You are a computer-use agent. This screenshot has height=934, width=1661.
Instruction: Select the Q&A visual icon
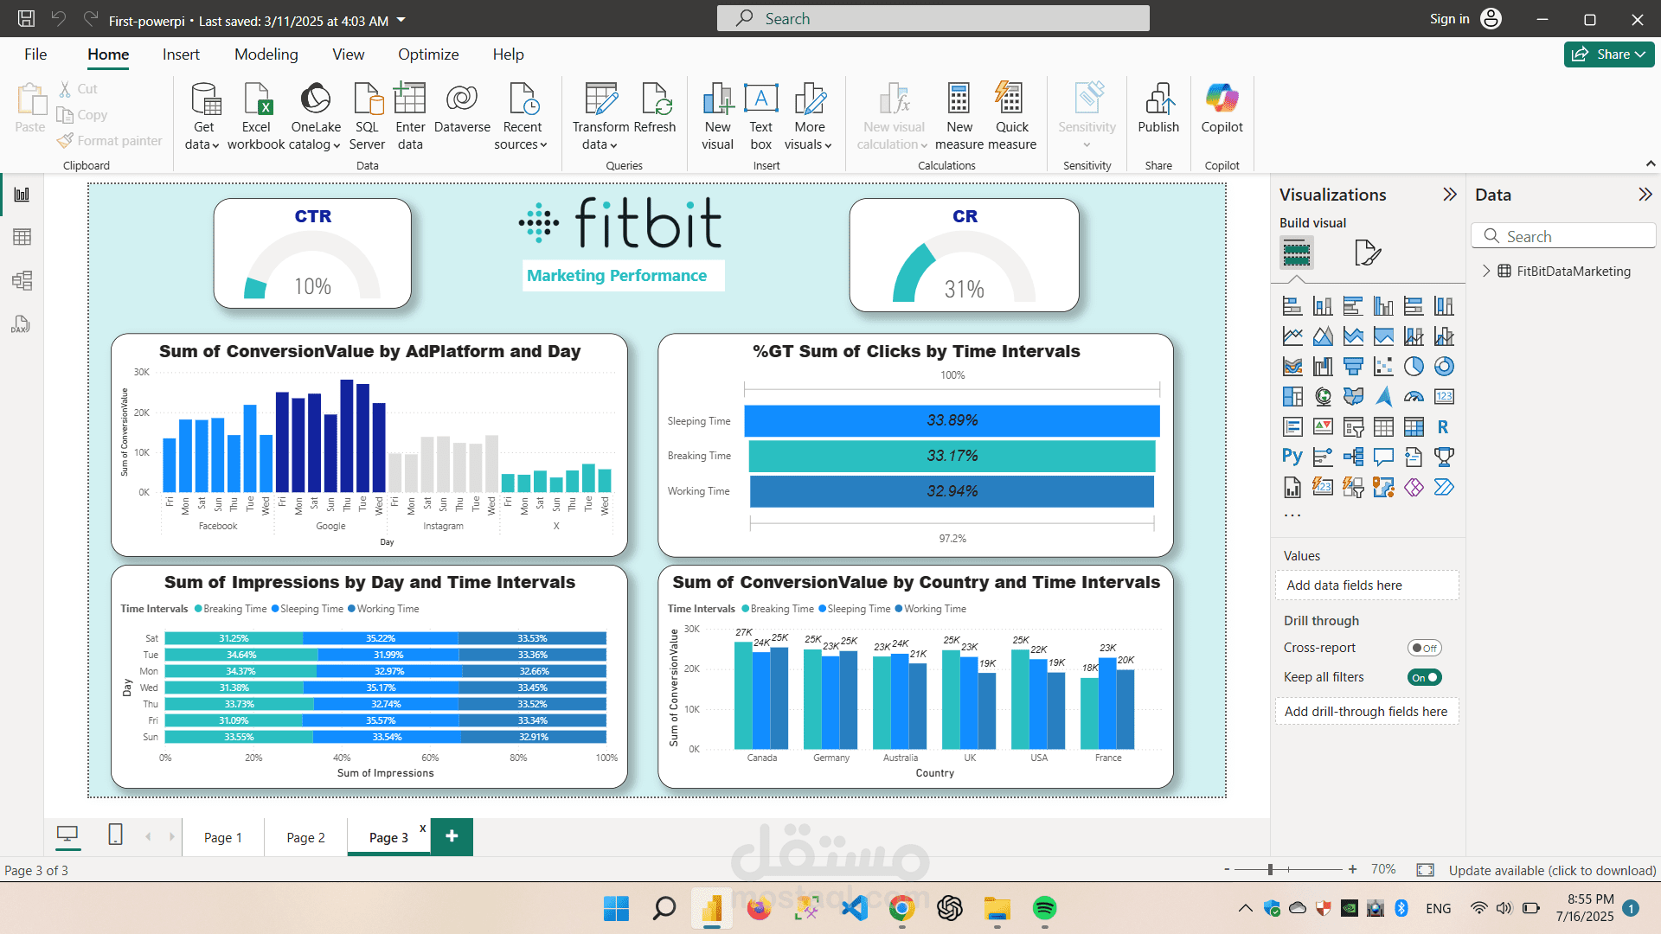[1383, 457]
